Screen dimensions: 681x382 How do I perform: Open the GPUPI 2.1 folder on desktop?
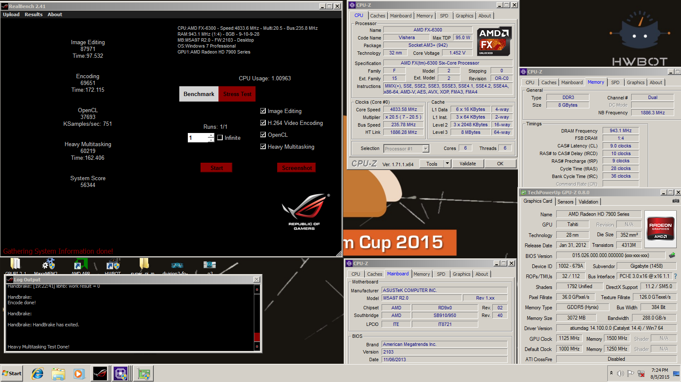15,265
